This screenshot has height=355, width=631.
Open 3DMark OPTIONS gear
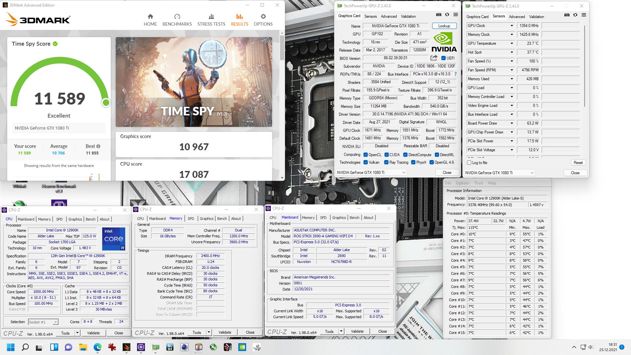click(263, 20)
